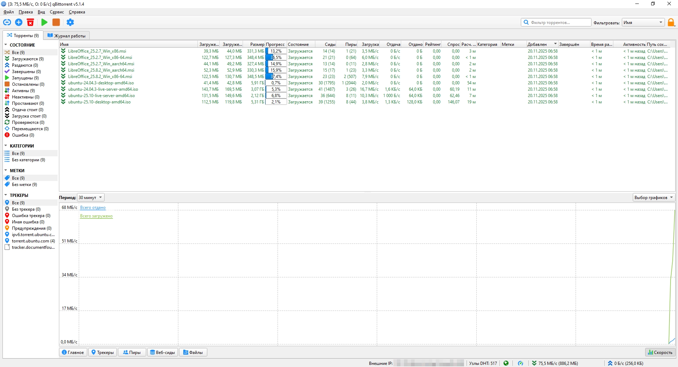Open the Вид menu

coord(41,12)
